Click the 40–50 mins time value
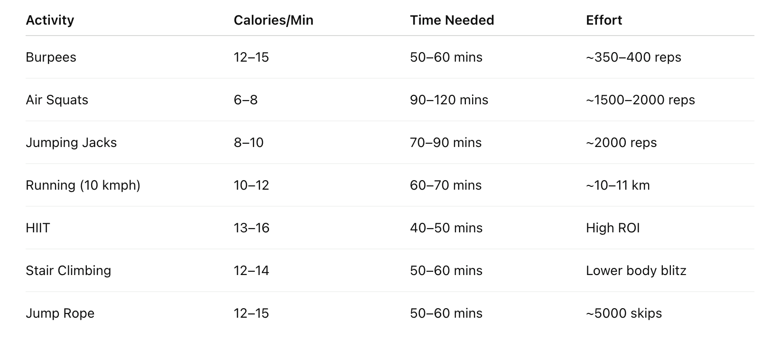This screenshot has height=349, width=762. 446,228
